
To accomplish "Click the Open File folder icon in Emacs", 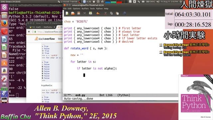I will (73, 13).
